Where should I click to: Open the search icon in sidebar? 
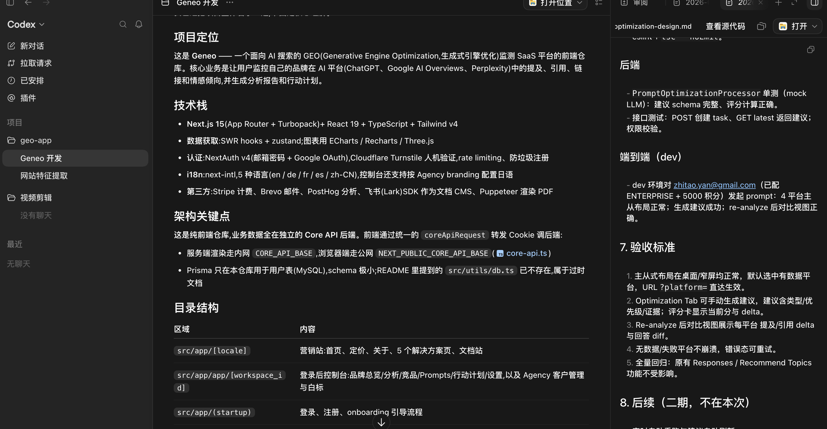pos(123,24)
